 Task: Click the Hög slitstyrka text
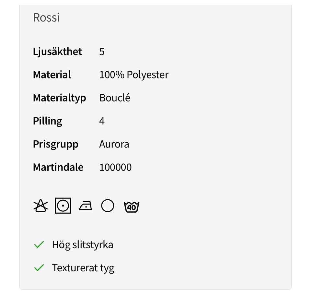pyautogui.click(x=82, y=244)
